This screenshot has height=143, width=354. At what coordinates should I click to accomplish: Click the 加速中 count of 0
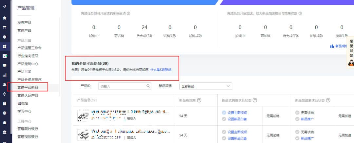pos(240,27)
